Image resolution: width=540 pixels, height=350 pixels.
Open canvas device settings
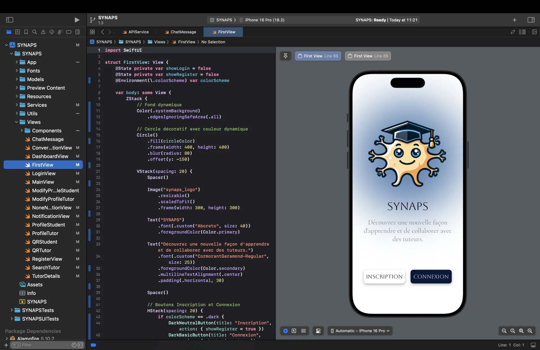pos(318,331)
